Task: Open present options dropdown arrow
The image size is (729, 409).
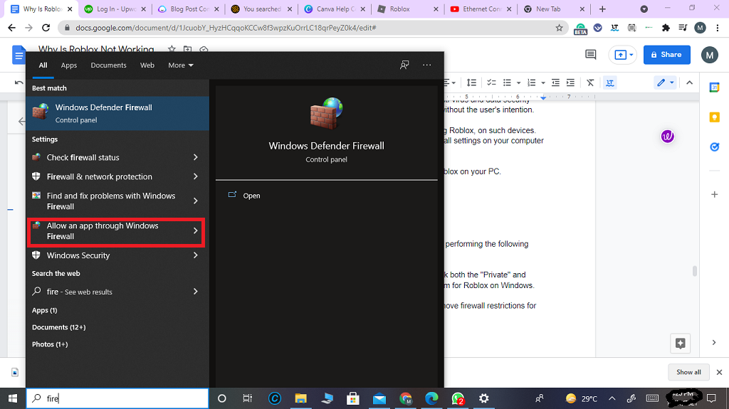Action: (x=631, y=55)
